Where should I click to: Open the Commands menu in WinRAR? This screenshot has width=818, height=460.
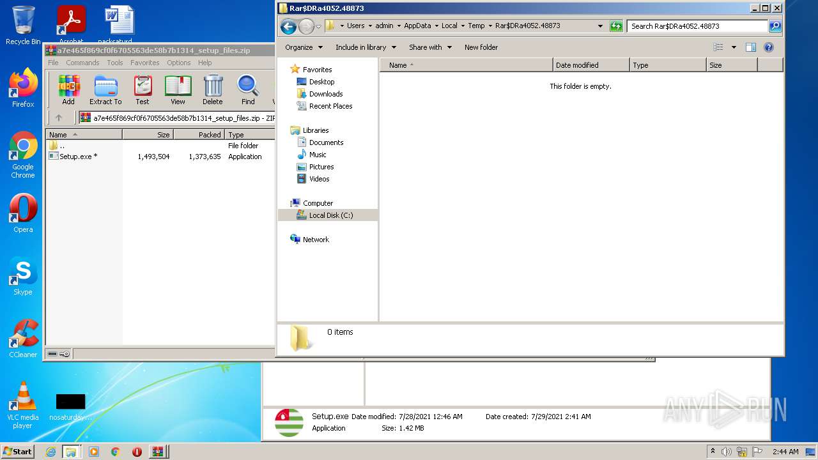click(82, 63)
